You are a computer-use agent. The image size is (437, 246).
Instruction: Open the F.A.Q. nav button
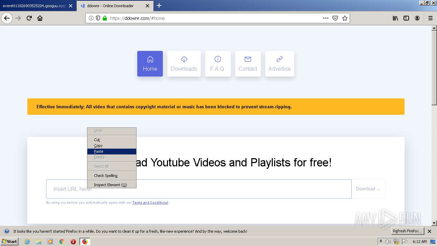pos(218,64)
